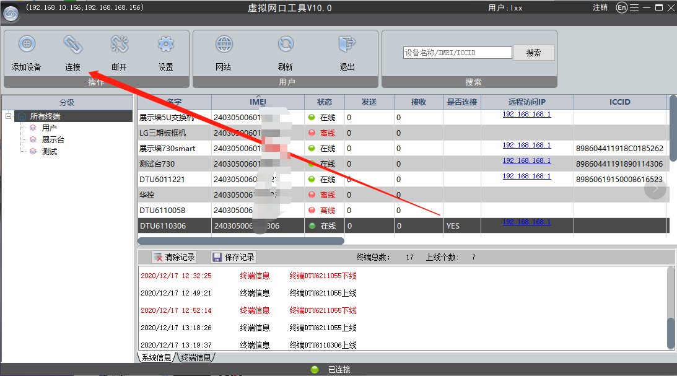This screenshot has width=677, height=376.
Task: Open the hamburger menu in title bar
Action: click(x=634, y=8)
